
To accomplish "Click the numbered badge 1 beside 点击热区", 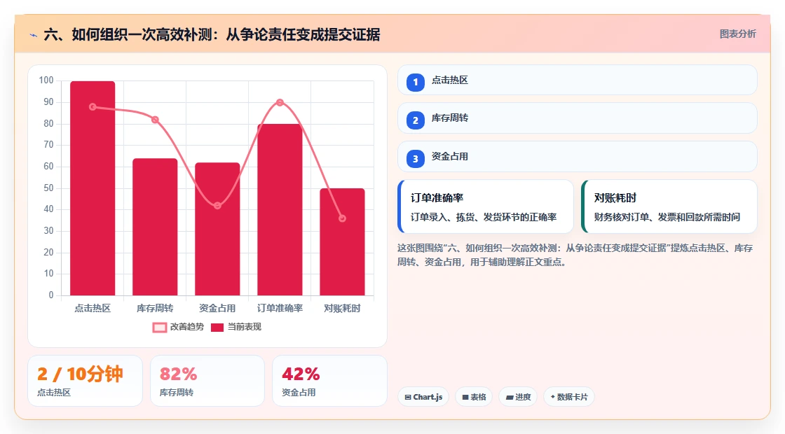I will click(x=415, y=83).
